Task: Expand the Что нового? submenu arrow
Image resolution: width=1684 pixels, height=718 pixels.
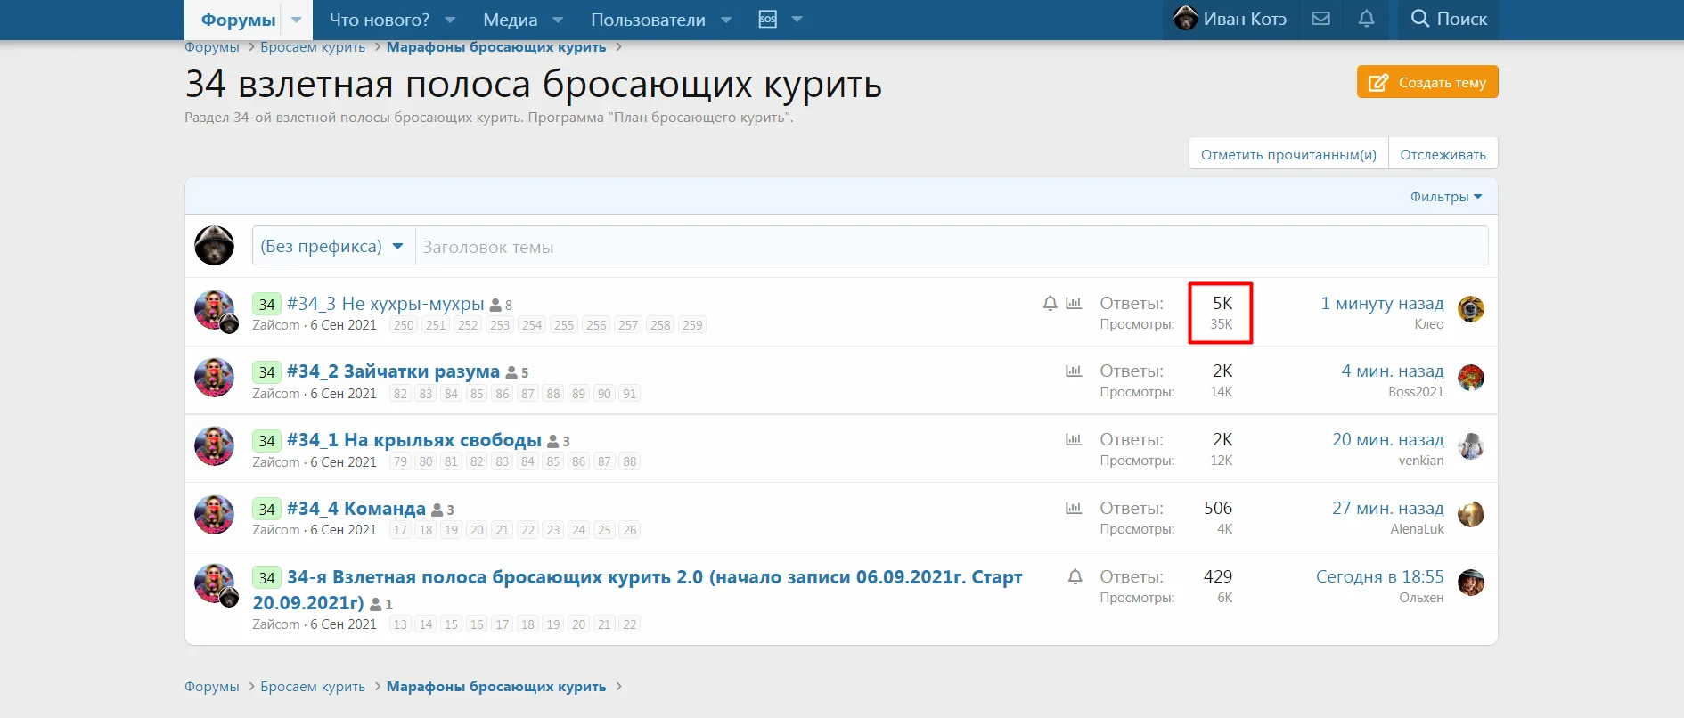Action: pos(450,20)
